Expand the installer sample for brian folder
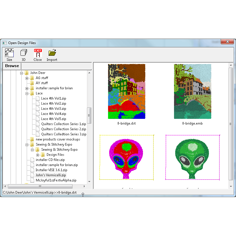Screen dimensions: 236x236 tap(27, 88)
